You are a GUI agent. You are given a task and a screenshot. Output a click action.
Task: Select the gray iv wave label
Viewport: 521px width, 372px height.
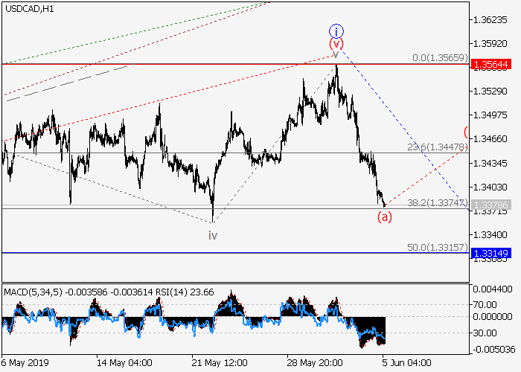click(x=212, y=235)
